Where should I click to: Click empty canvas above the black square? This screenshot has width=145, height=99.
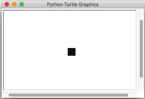72,29
